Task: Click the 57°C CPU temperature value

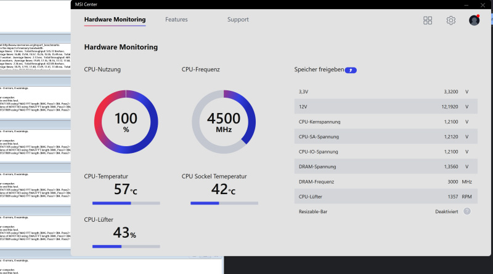Action: pos(126,189)
